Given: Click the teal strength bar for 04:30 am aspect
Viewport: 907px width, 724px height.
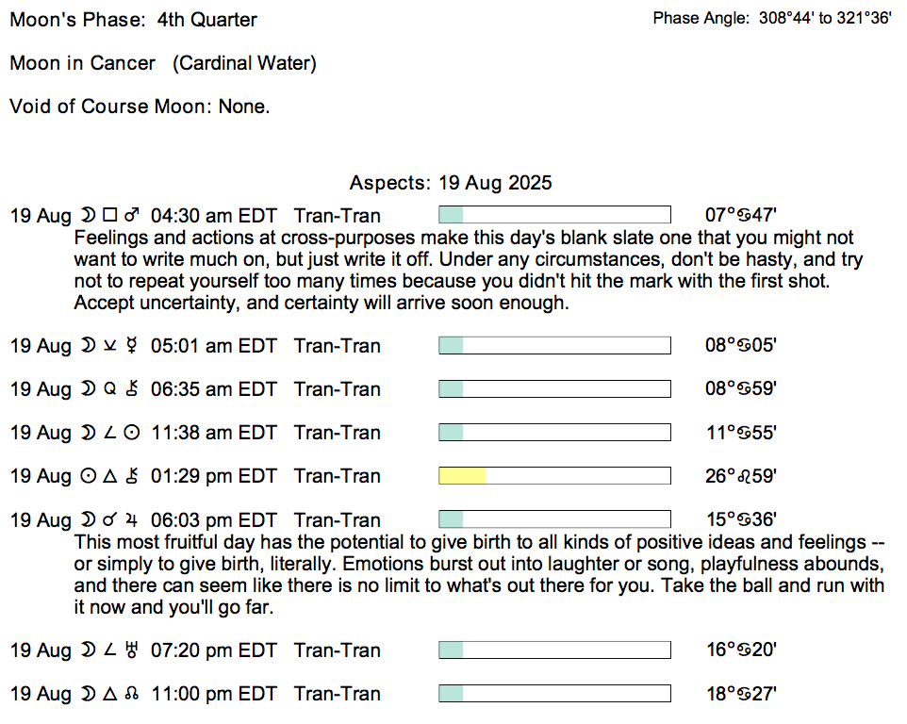Looking at the screenshot, I should pyautogui.click(x=452, y=215).
